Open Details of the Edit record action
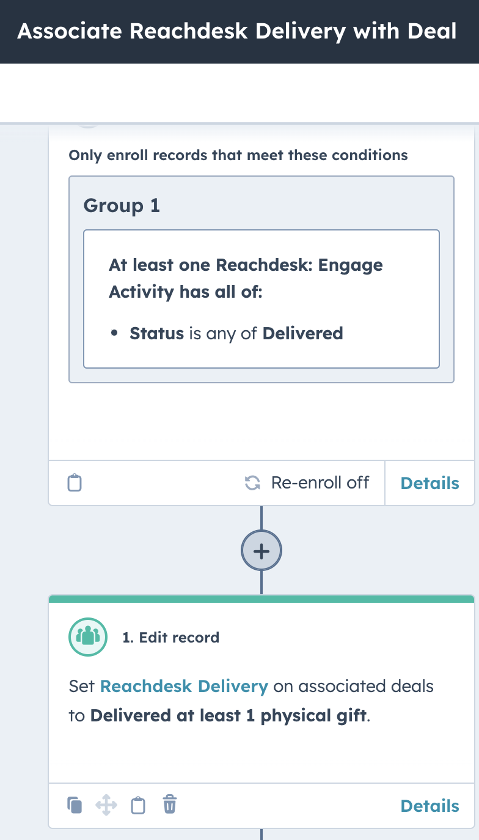Screen dimensions: 479x840 430,806
